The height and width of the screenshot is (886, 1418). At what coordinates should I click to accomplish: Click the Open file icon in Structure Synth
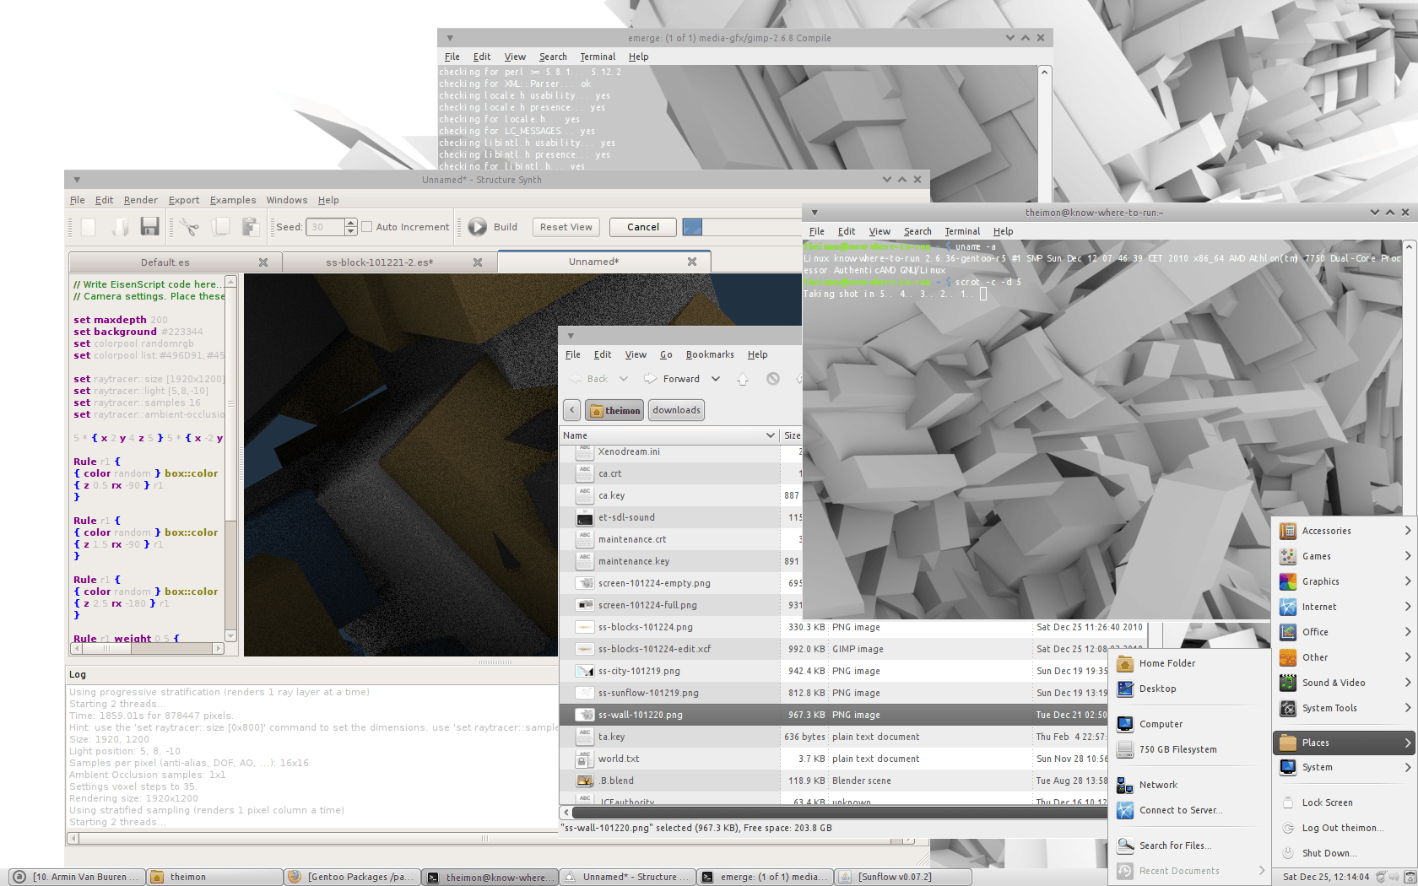(120, 226)
